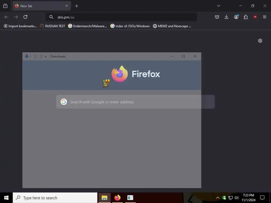Open File Explorer from the taskbar
This screenshot has width=271, height=203.
104,198
